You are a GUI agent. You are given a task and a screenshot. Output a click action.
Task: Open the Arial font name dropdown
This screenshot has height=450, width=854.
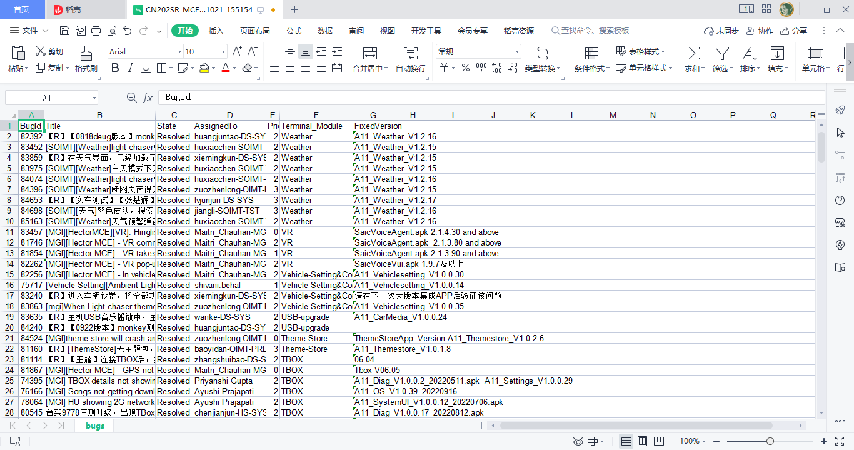178,52
